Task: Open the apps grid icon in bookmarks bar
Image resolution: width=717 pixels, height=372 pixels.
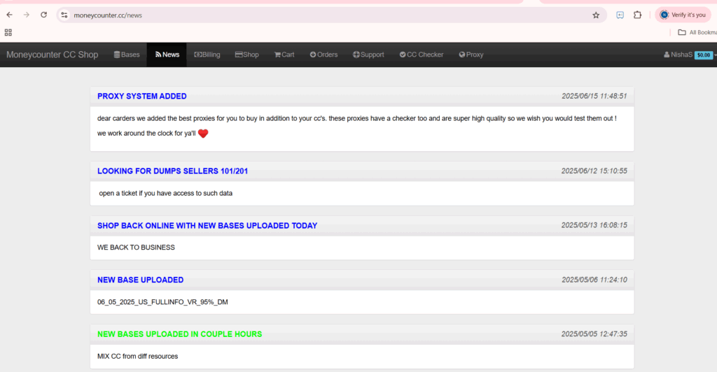Action: pos(8,32)
